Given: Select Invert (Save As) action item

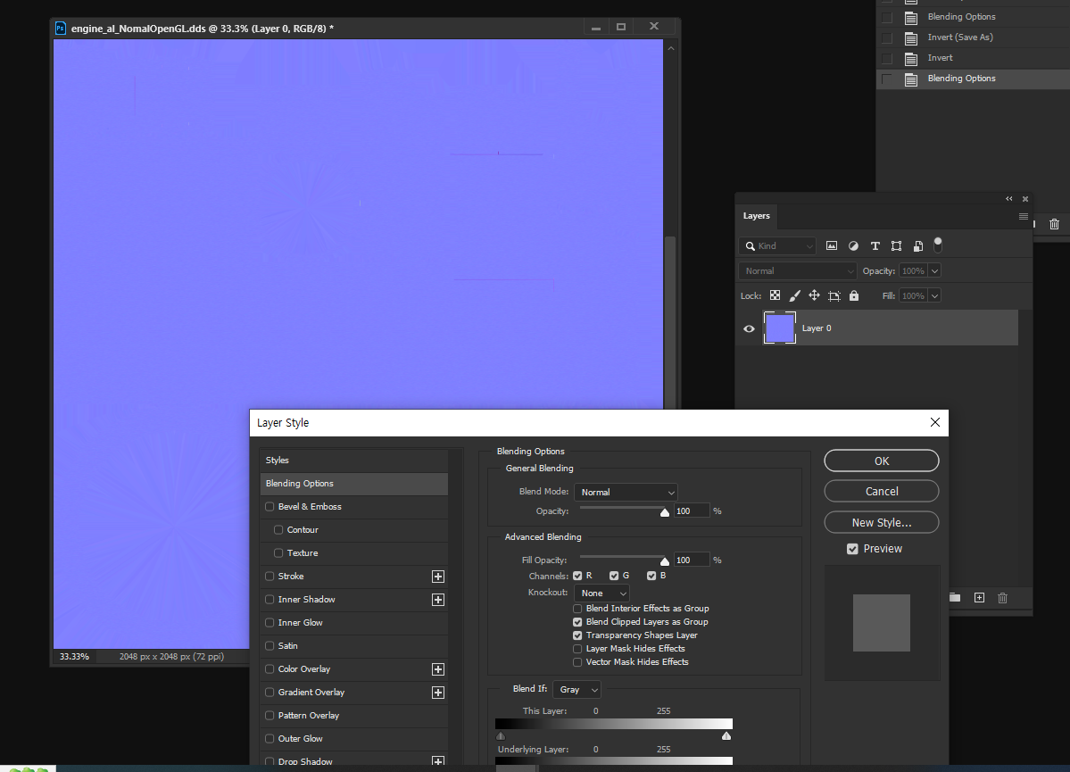Looking at the screenshot, I should 959,37.
